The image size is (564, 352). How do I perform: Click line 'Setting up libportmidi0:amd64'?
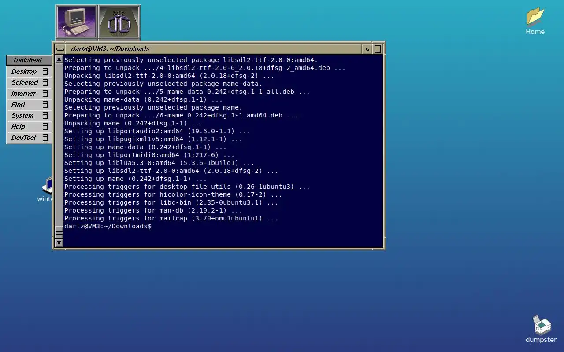point(149,155)
